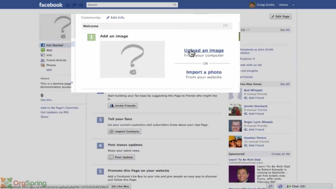This screenshot has height=189, width=336.
Task: Click the search magnifier icon
Action: pos(175,5)
